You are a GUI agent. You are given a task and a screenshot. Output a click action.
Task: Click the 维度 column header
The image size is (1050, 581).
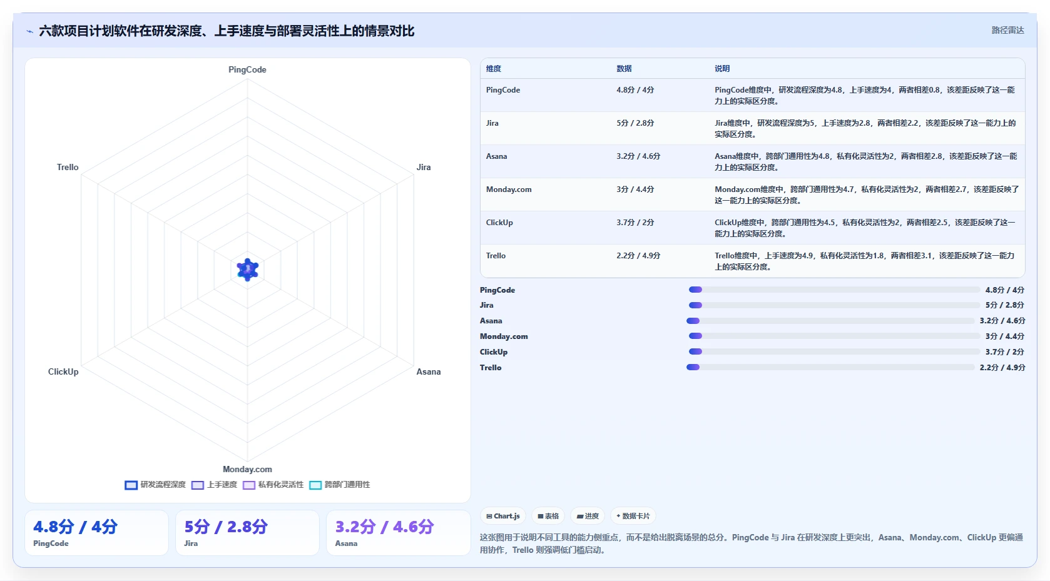point(494,69)
